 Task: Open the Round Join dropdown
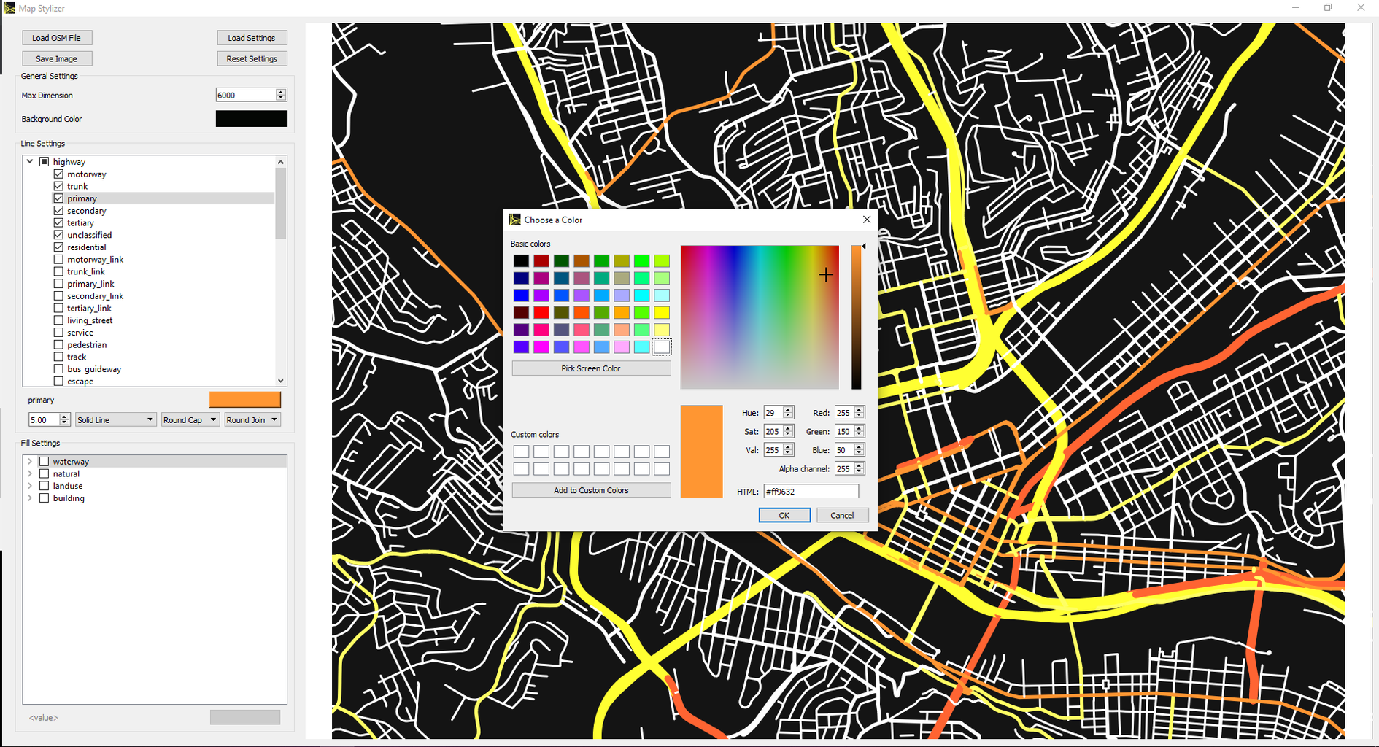click(x=252, y=419)
